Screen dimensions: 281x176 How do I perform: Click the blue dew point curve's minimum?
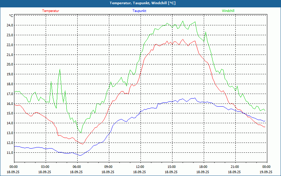point(80,155)
